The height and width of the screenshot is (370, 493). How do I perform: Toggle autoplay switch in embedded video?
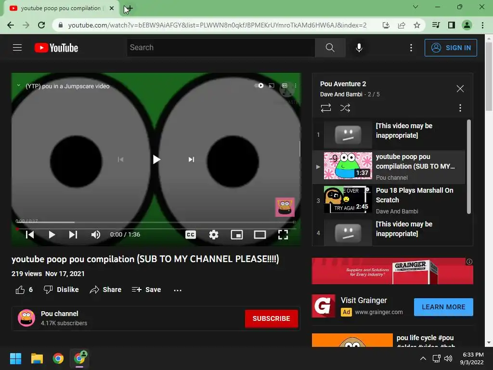(259, 86)
